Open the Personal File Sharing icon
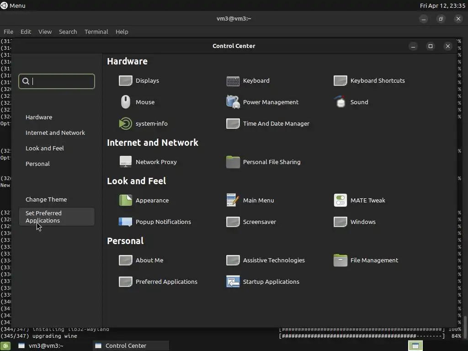The width and height of the screenshot is (468, 351). (233, 162)
